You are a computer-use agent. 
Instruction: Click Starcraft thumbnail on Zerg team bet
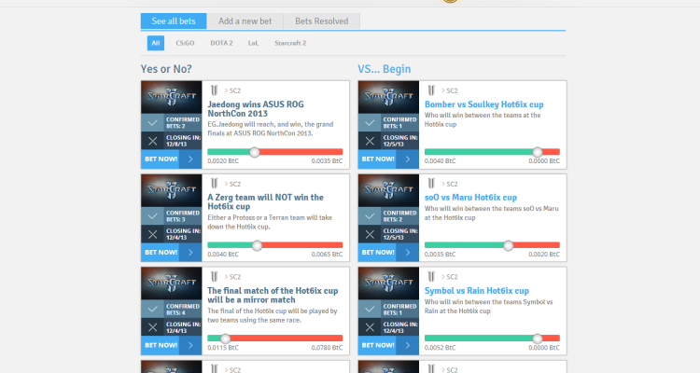pyautogui.click(x=172, y=190)
